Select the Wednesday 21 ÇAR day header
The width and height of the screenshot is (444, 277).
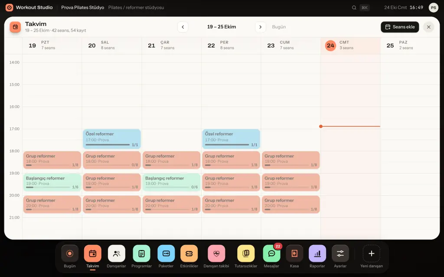coord(172,45)
